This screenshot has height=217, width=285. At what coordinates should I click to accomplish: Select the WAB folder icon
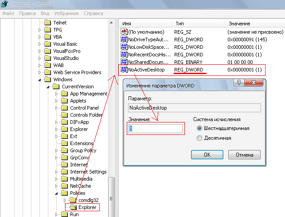point(48,65)
